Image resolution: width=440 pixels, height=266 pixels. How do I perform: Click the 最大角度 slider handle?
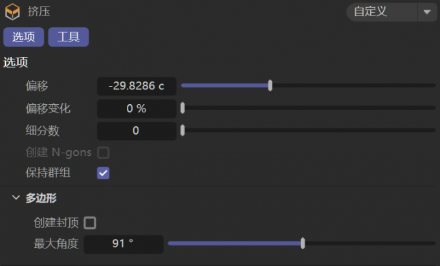303,243
